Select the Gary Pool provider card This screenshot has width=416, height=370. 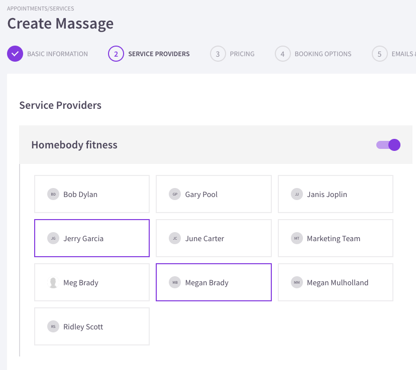coord(214,194)
